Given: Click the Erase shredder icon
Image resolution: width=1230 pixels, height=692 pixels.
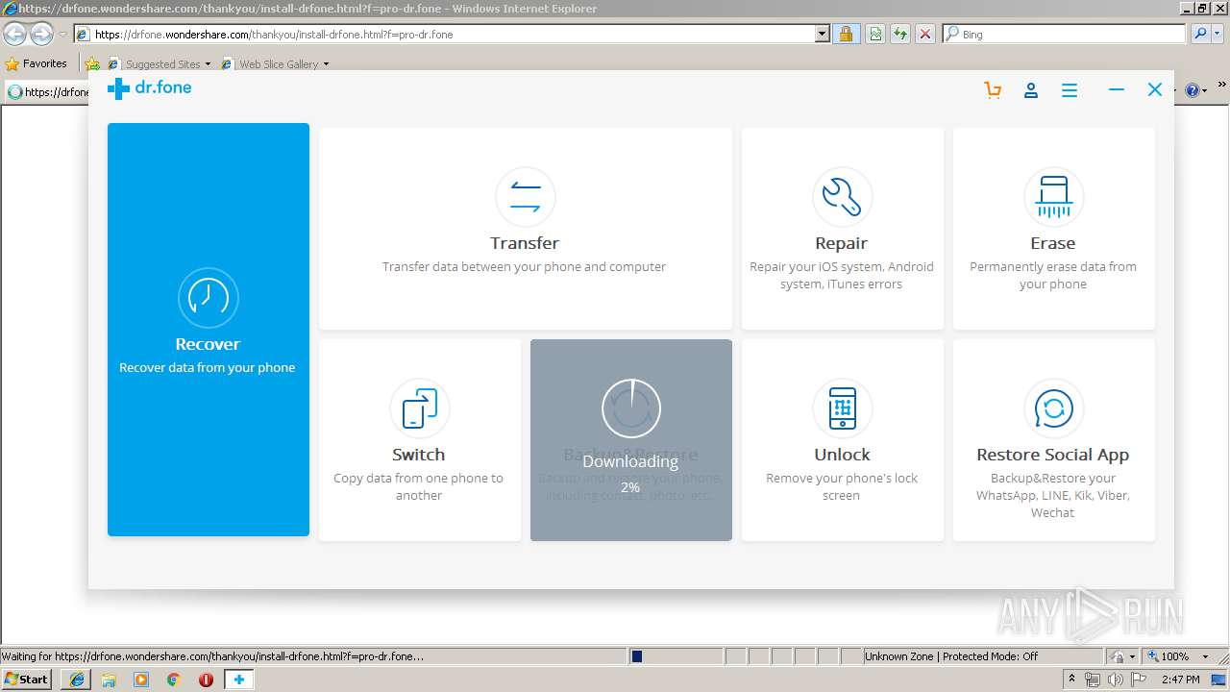Looking at the screenshot, I should 1053,197.
